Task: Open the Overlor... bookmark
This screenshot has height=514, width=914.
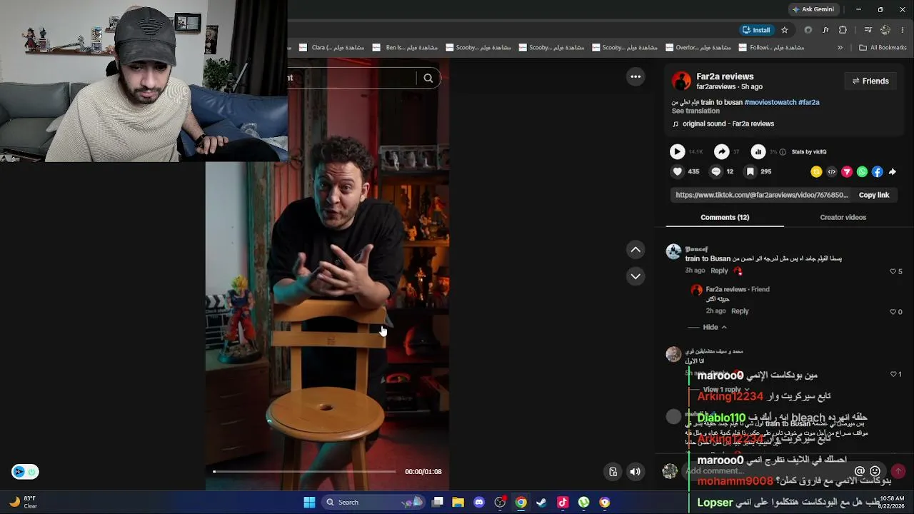Action: click(x=698, y=48)
